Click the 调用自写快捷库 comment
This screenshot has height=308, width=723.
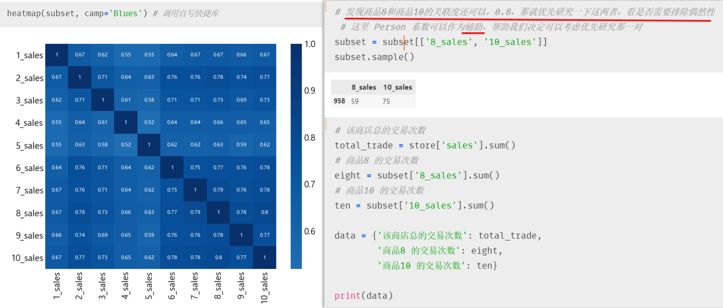click(x=186, y=13)
